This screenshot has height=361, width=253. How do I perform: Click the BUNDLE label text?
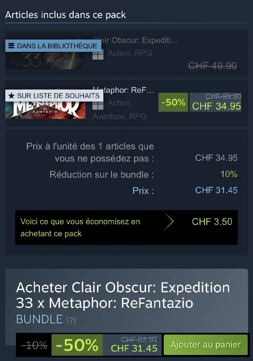click(x=40, y=319)
